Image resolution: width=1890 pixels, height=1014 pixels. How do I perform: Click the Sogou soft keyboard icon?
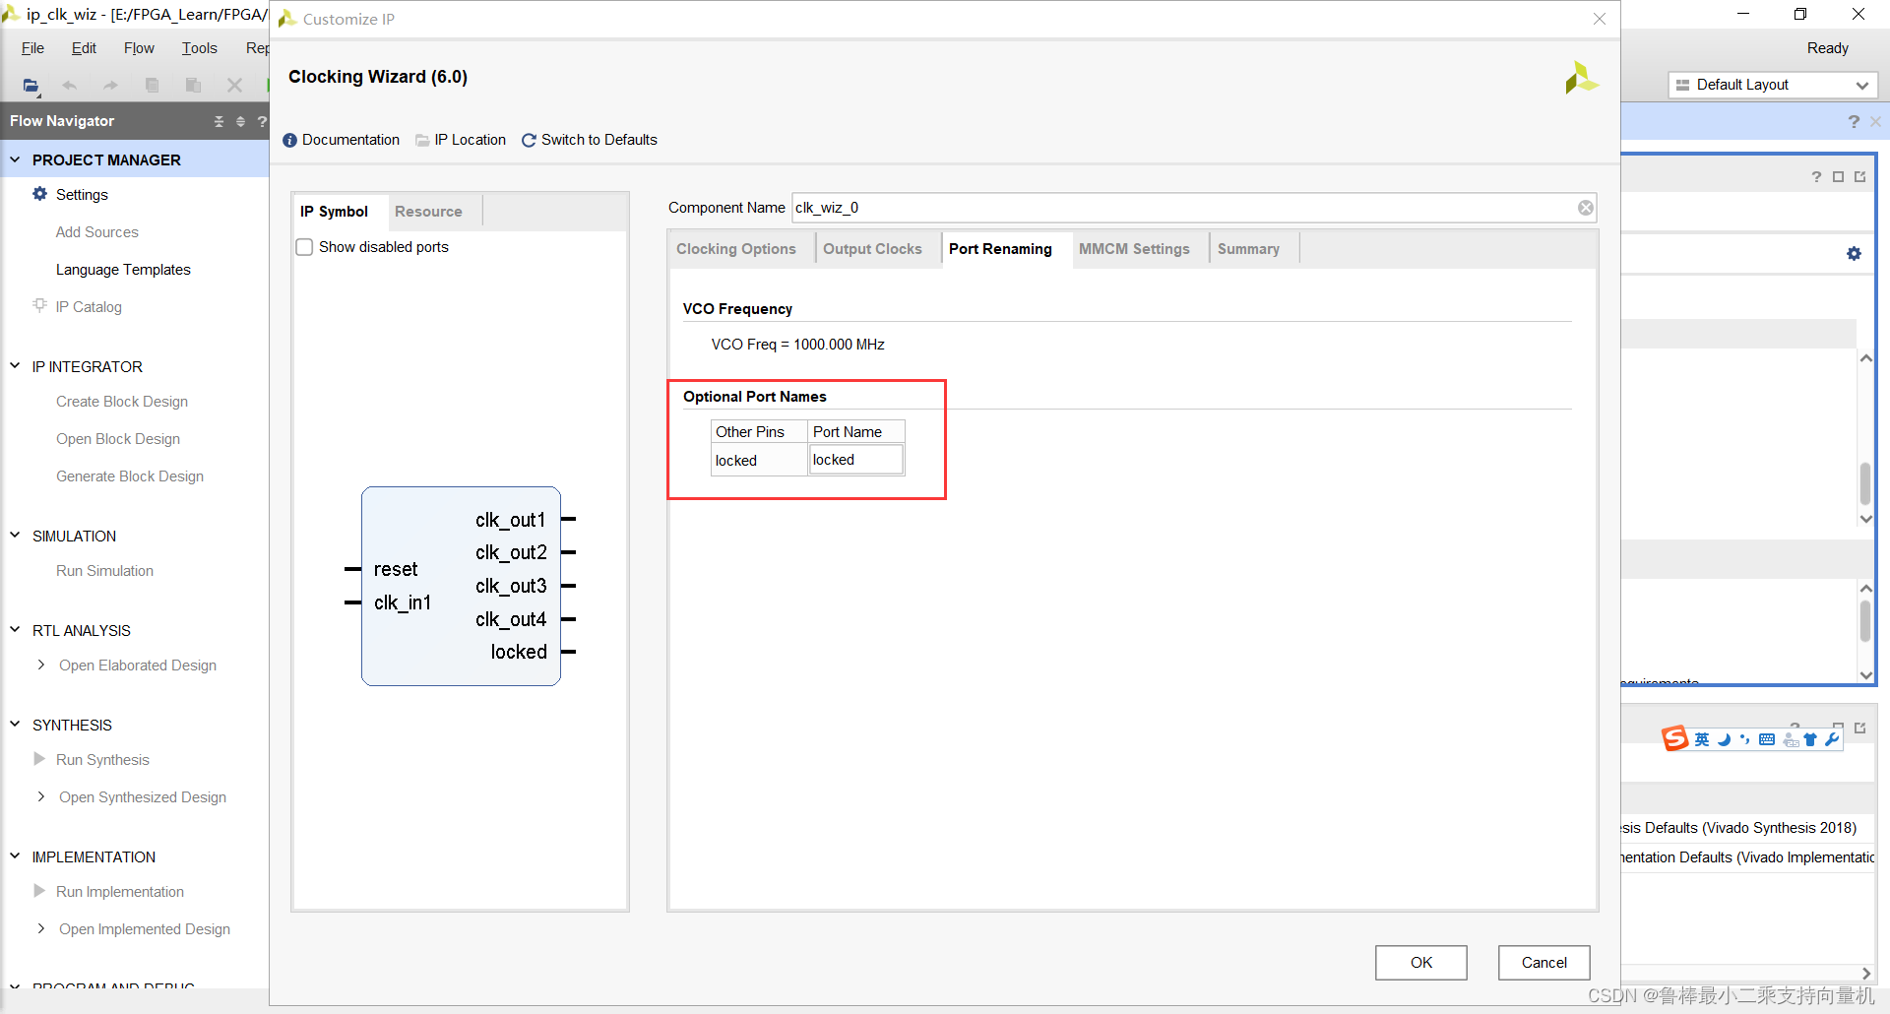click(1767, 739)
